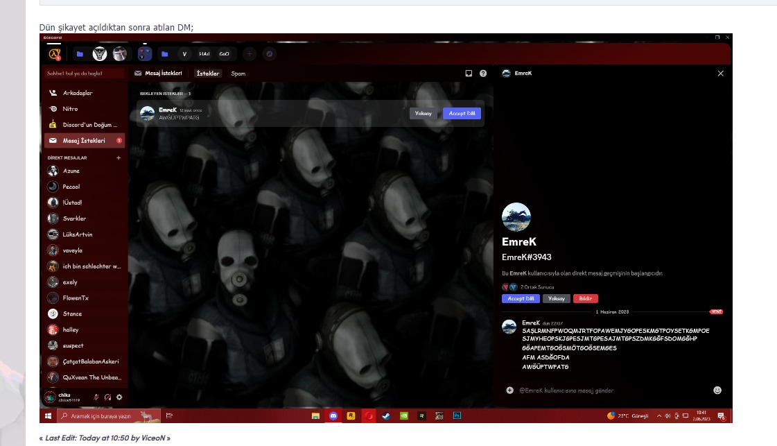Image resolution: width=777 pixels, height=446 pixels.
Task: Open user settings gear icon
Action: (119, 397)
